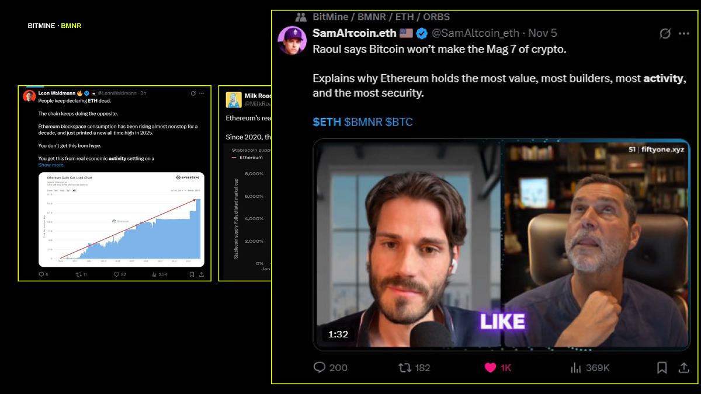Open more options on Leon Waidmann post
701x394 pixels.
[x=202, y=93]
